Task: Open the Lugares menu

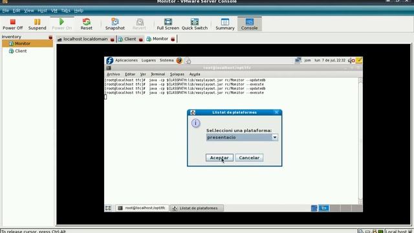Action: 149,60
